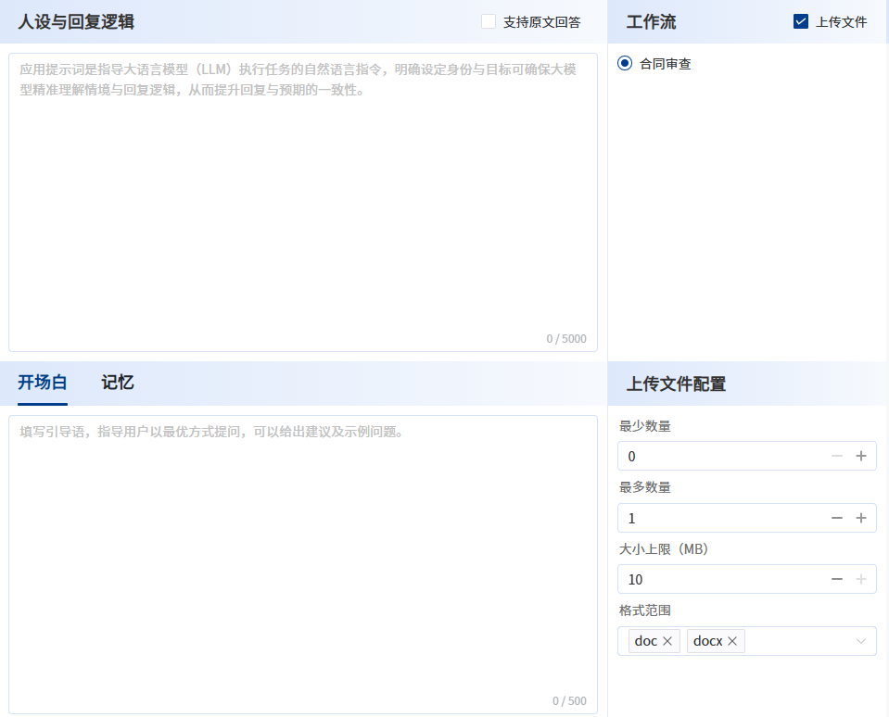Decrease 最多数量 with minus icon
Viewport: 889px width, 717px height.
[x=836, y=518]
